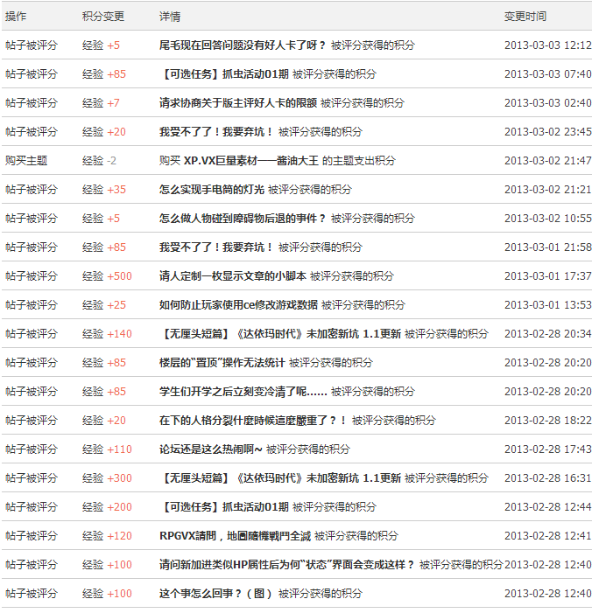The image size is (592, 613).
Task: Click the timestamp 2013-02-28 12:44
Action: (x=547, y=507)
